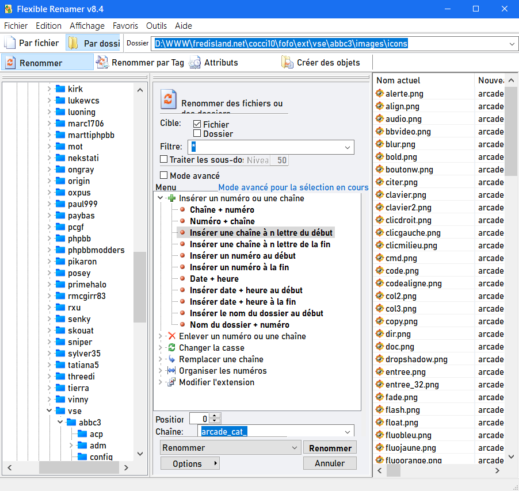The width and height of the screenshot is (519, 491).
Task: Click the flash.png file icon
Action: click(380, 410)
